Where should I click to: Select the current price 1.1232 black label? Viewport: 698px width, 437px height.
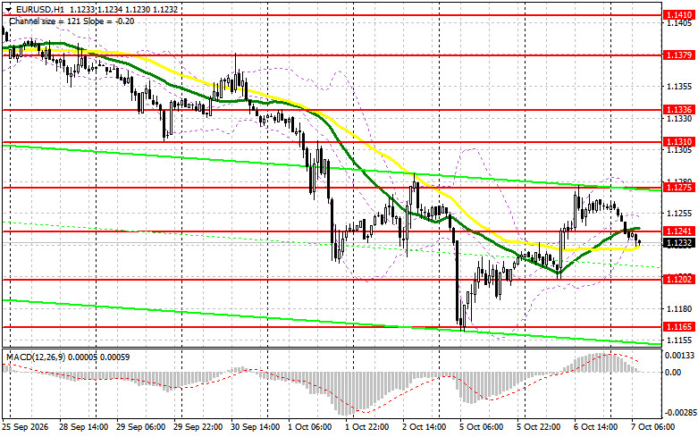point(679,243)
